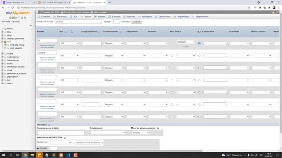Viewport: 282px width, 158px height.
Task: Click the page settings lock icon top right
Action: click(x=273, y=13)
